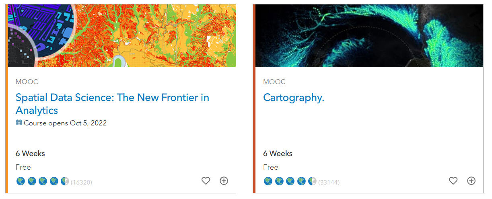
Task: Click calendar icon beside Course opens Oct 5
Action: coord(19,123)
